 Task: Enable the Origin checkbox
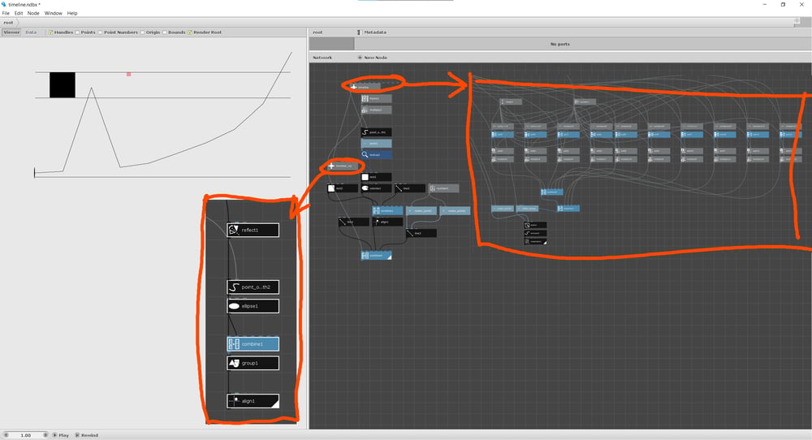coord(142,32)
